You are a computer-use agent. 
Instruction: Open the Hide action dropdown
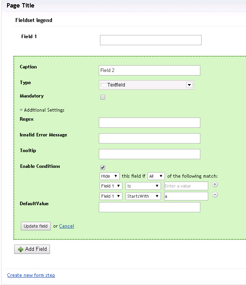click(109, 176)
